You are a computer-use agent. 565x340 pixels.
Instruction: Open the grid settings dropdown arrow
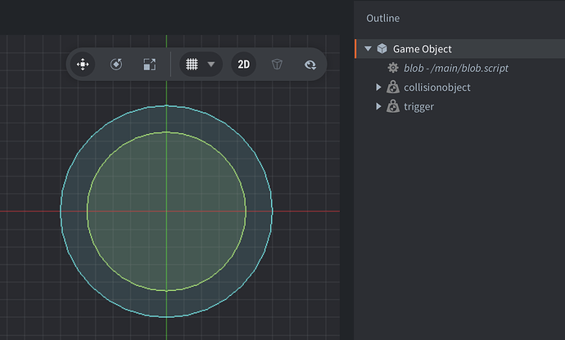click(211, 64)
